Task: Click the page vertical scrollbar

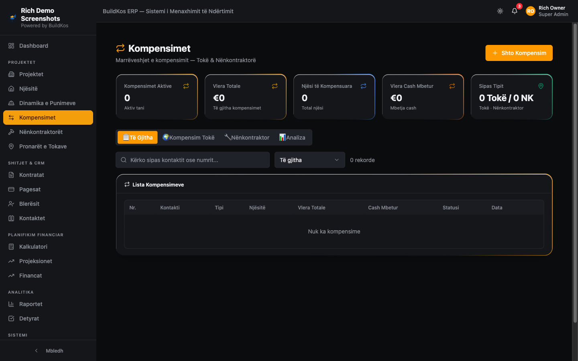Action: 575,172
